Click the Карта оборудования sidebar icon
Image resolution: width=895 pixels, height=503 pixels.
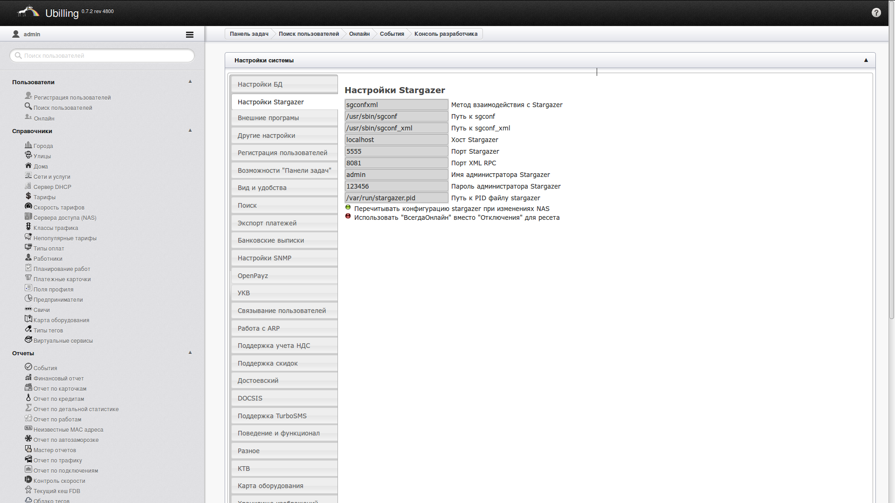coord(28,319)
